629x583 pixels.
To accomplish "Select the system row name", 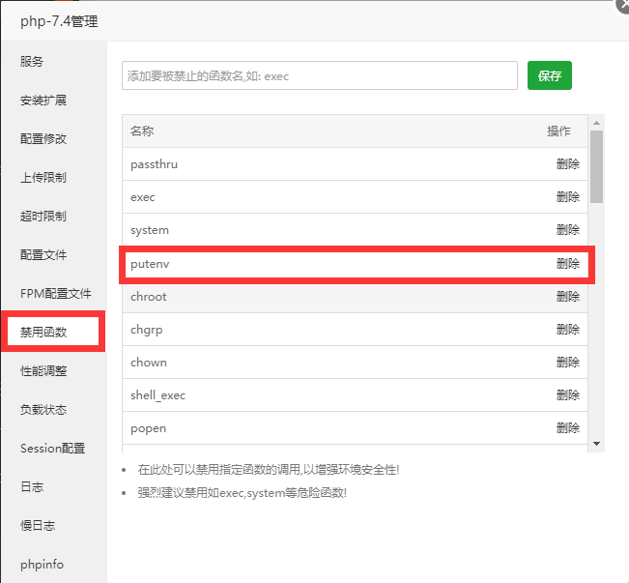I will pyautogui.click(x=150, y=230).
